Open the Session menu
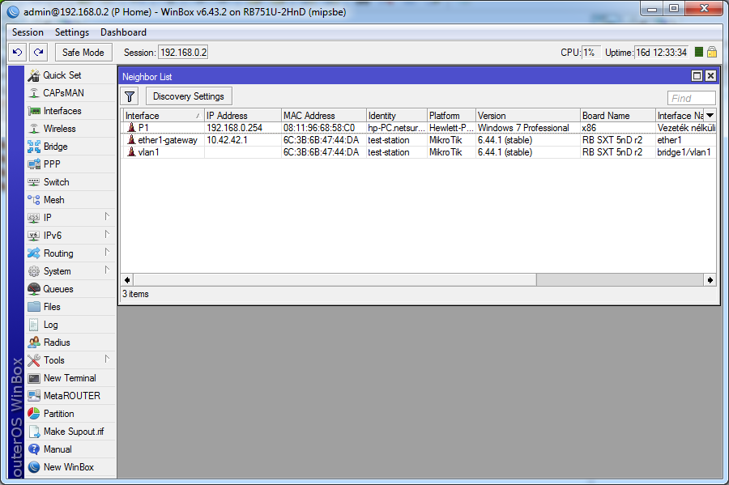The width and height of the screenshot is (729, 485). (28, 32)
